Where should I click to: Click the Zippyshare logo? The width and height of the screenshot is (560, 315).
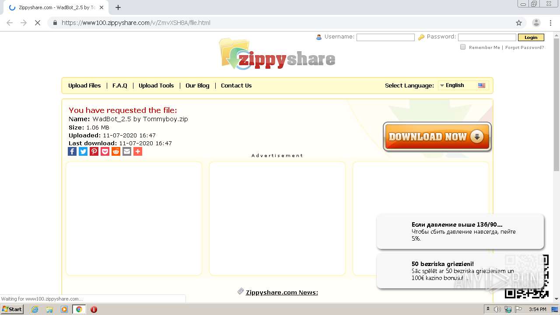pos(277,54)
